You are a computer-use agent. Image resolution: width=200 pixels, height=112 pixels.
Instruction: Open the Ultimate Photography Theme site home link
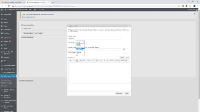(16, 10)
